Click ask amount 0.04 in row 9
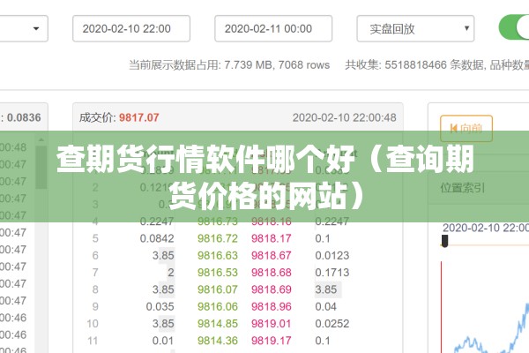The width and height of the screenshot is (529, 353). [x=325, y=306]
